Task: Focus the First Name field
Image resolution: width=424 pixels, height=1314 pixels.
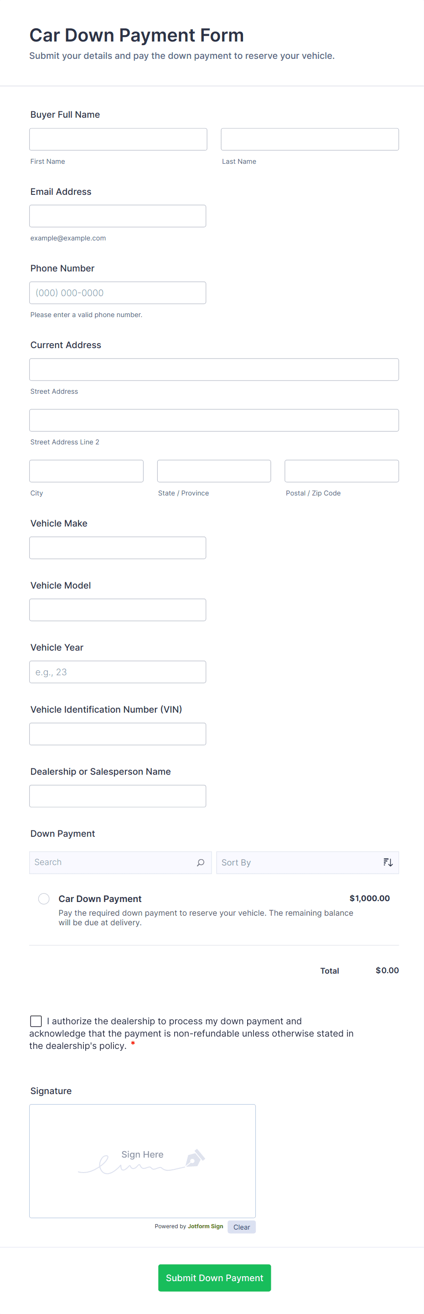Action: (x=118, y=139)
